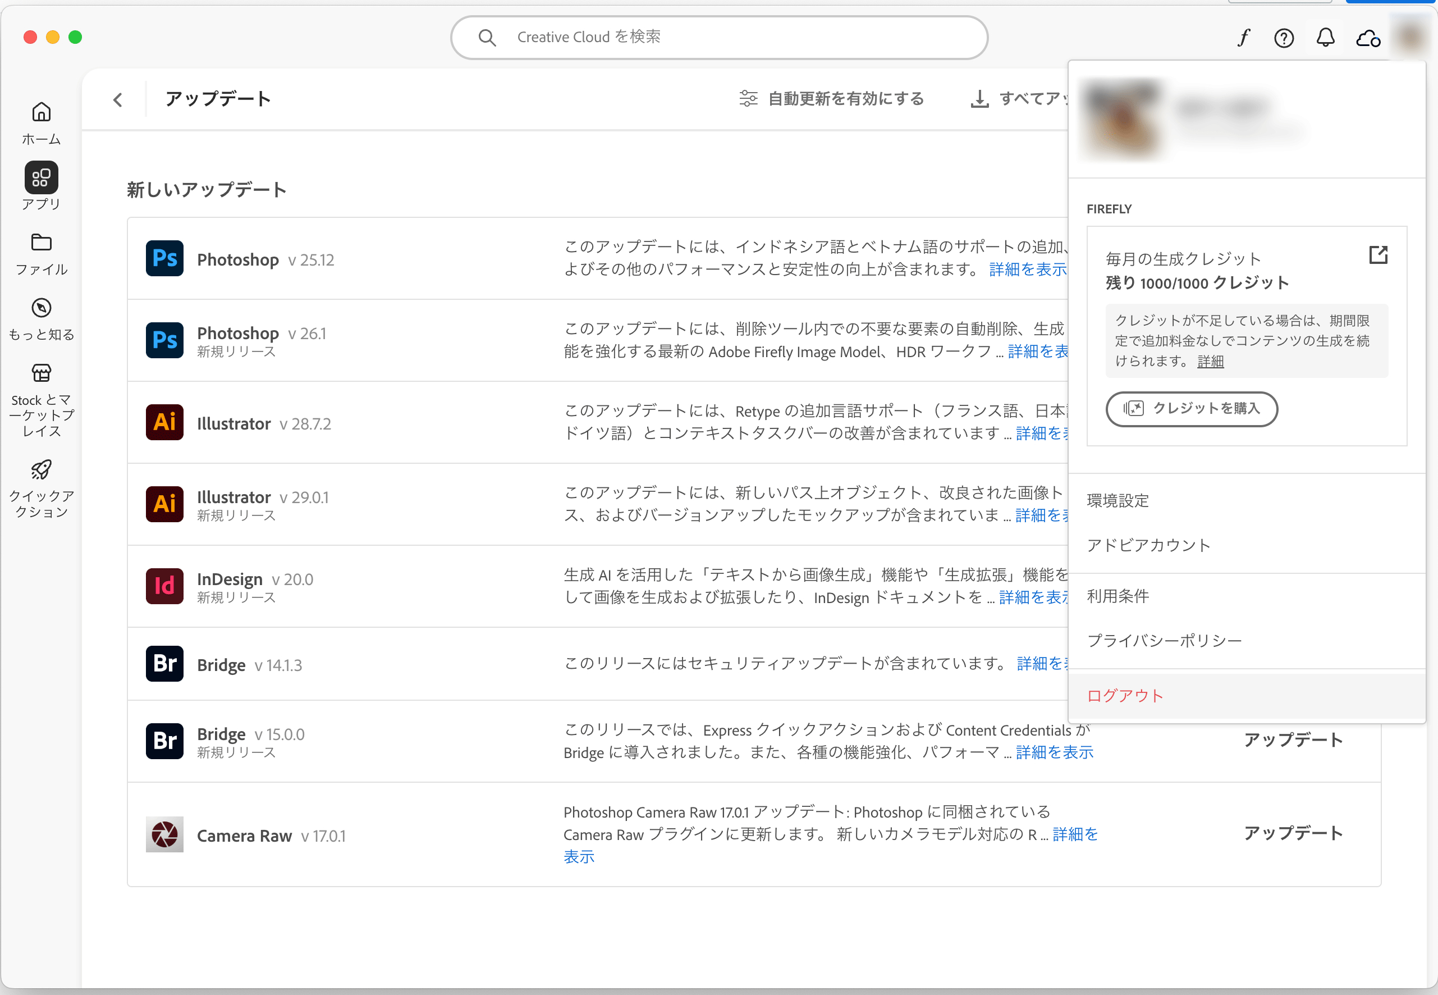Open 詳細を表示 link for Bridge v 14.1.3
Image resolution: width=1438 pixels, height=995 pixels.
[x=1043, y=664]
